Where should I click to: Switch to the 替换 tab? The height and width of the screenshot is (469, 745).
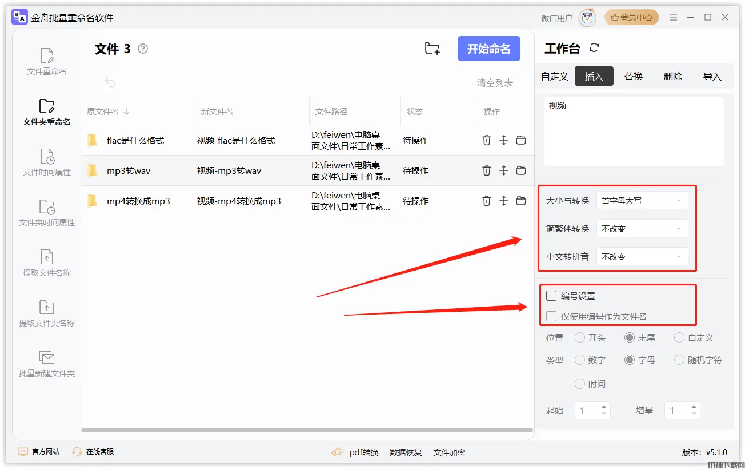point(633,77)
